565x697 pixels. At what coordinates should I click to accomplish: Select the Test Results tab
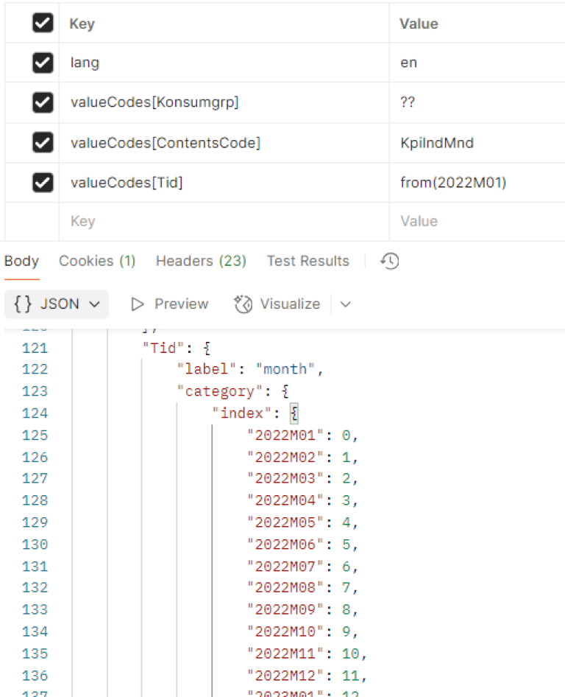[x=308, y=261]
